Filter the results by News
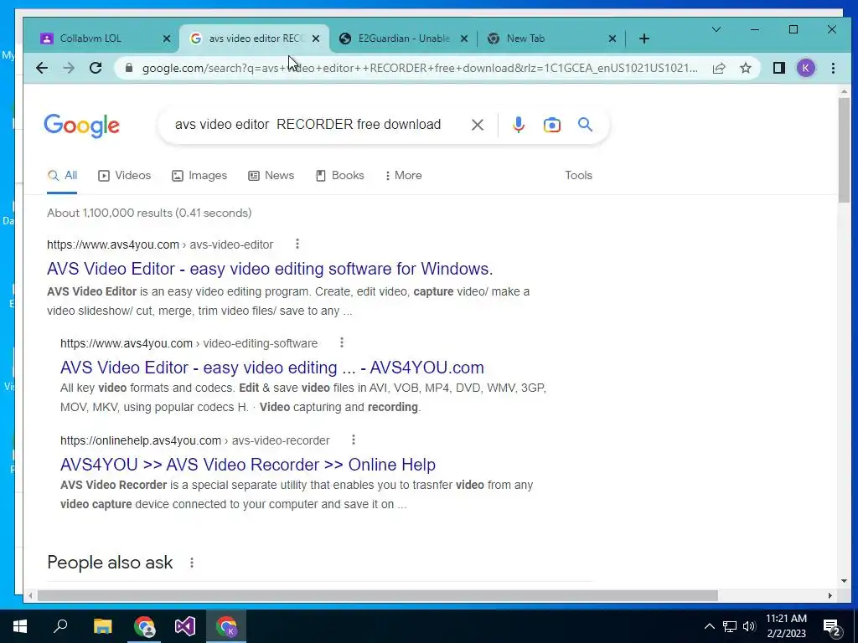 pyautogui.click(x=271, y=176)
